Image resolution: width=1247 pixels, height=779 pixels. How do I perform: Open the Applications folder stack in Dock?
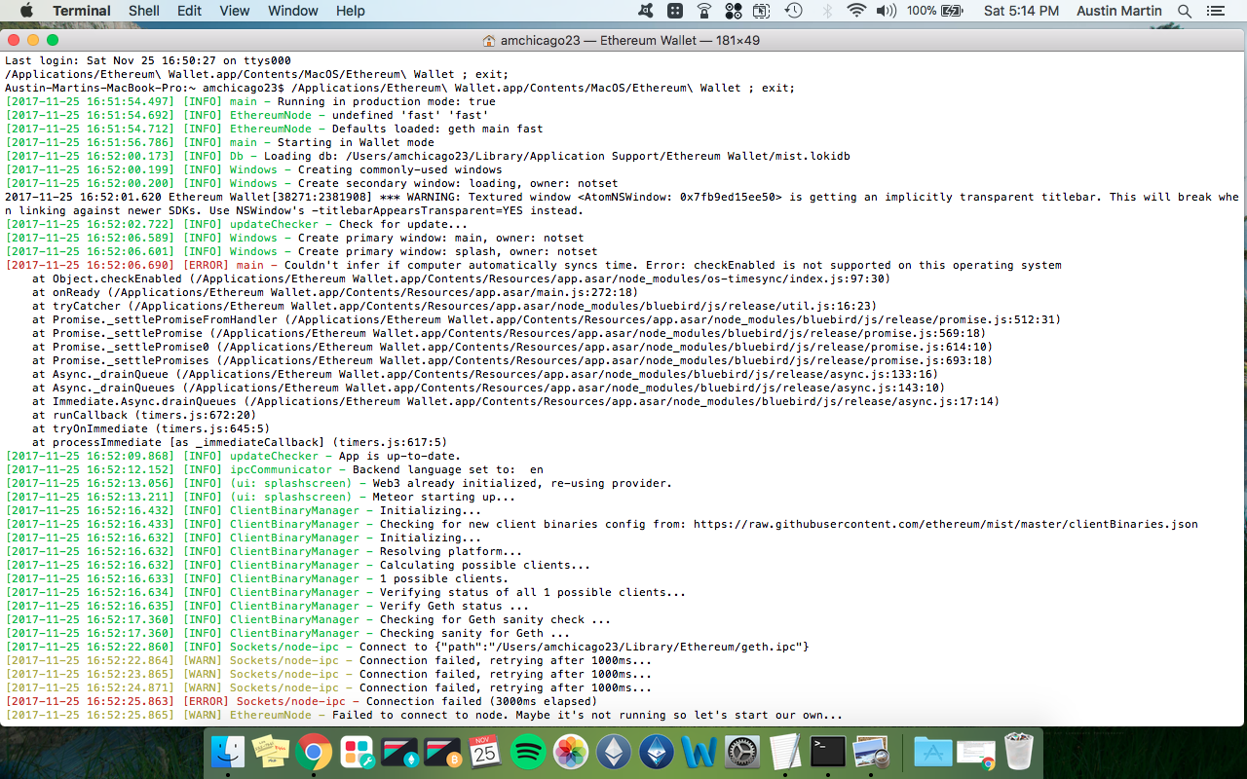[x=933, y=752]
